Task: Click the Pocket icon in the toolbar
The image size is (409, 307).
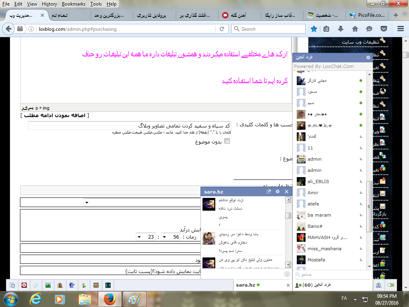Action: click(384, 29)
